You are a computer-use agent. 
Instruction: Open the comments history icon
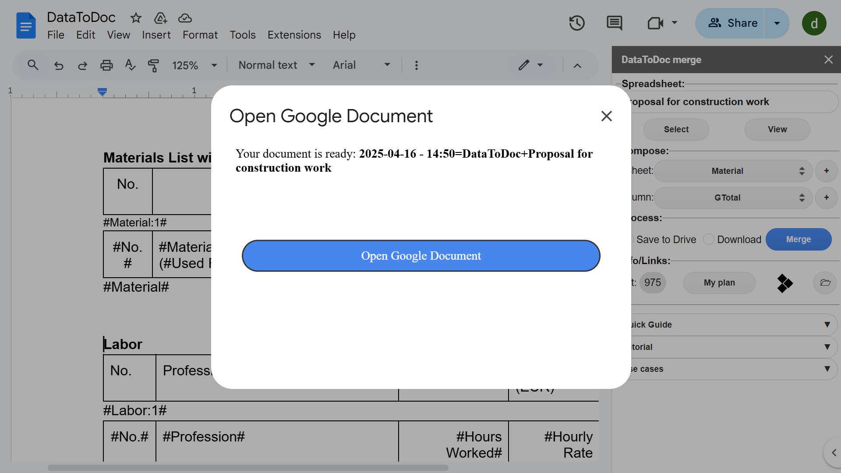pyautogui.click(x=614, y=23)
